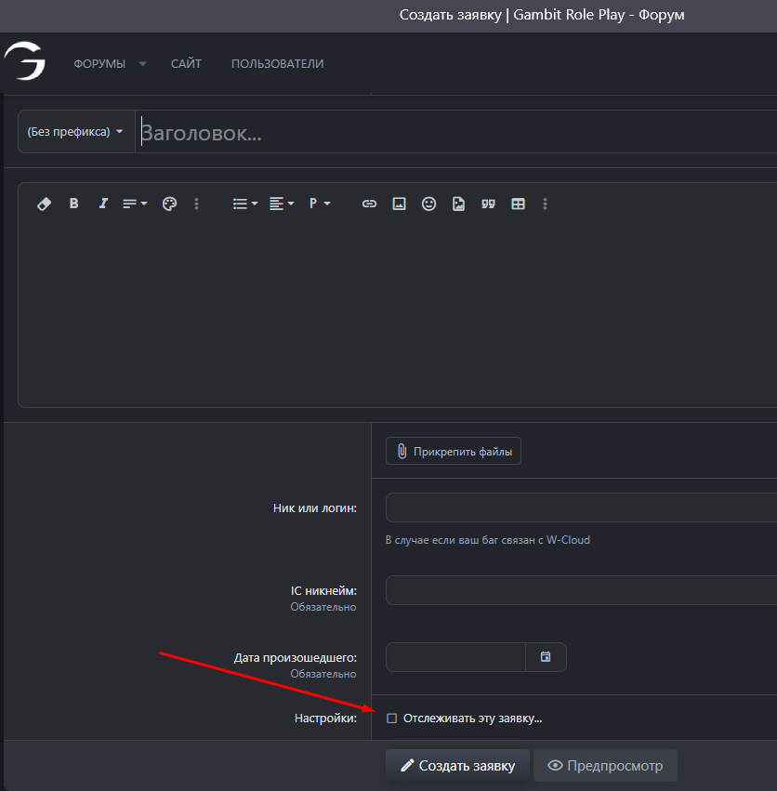
Task: Open ПОЛЬЗОВАТЕЛИ page
Action: [278, 63]
